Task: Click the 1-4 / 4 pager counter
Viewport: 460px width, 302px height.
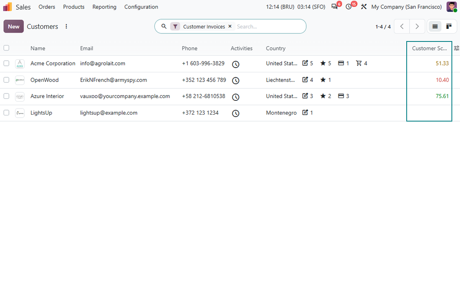Action: coord(383,27)
